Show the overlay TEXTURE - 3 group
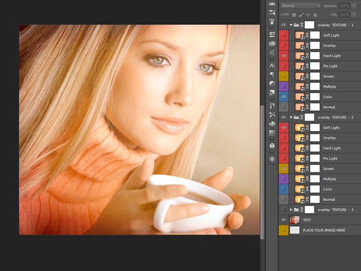The width and height of the screenshot is (361, 271). tap(283, 210)
